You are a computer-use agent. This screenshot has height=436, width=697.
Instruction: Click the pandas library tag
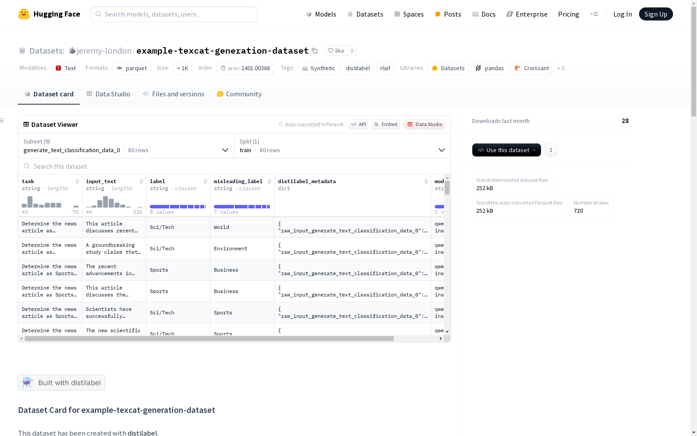pyautogui.click(x=490, y=68)
